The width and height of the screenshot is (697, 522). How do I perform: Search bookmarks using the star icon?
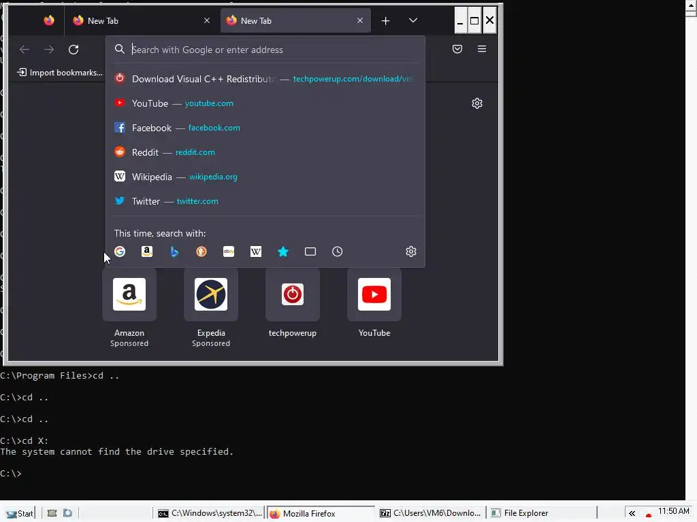283,251
